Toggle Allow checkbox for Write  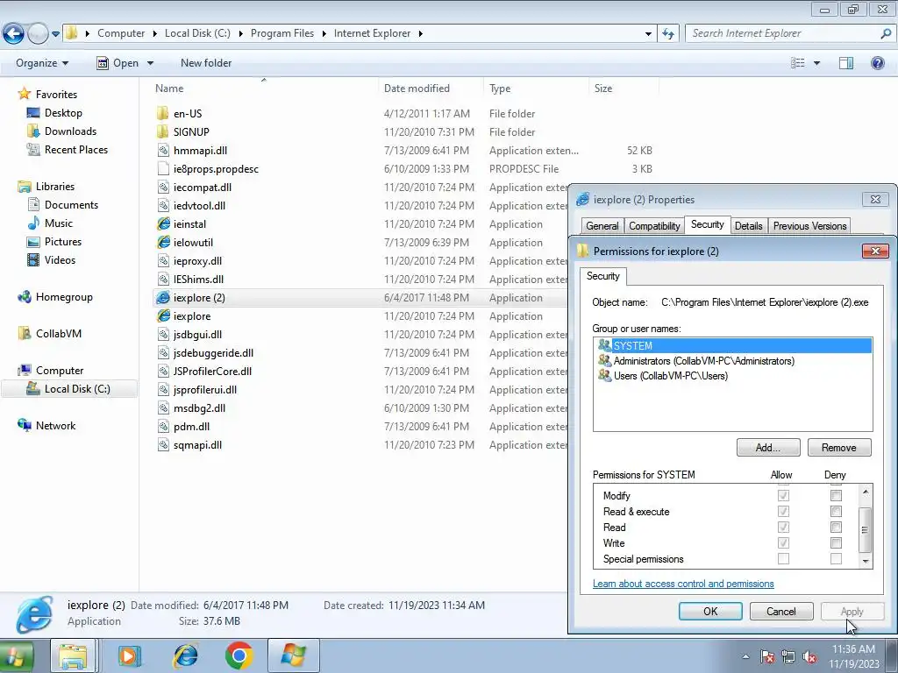[783, 542]
